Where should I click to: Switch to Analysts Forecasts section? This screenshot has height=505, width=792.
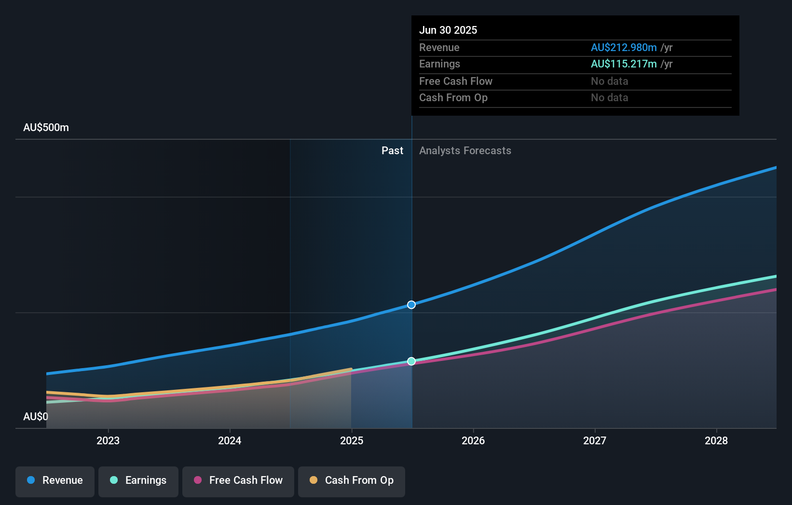[x=464, y=150]
